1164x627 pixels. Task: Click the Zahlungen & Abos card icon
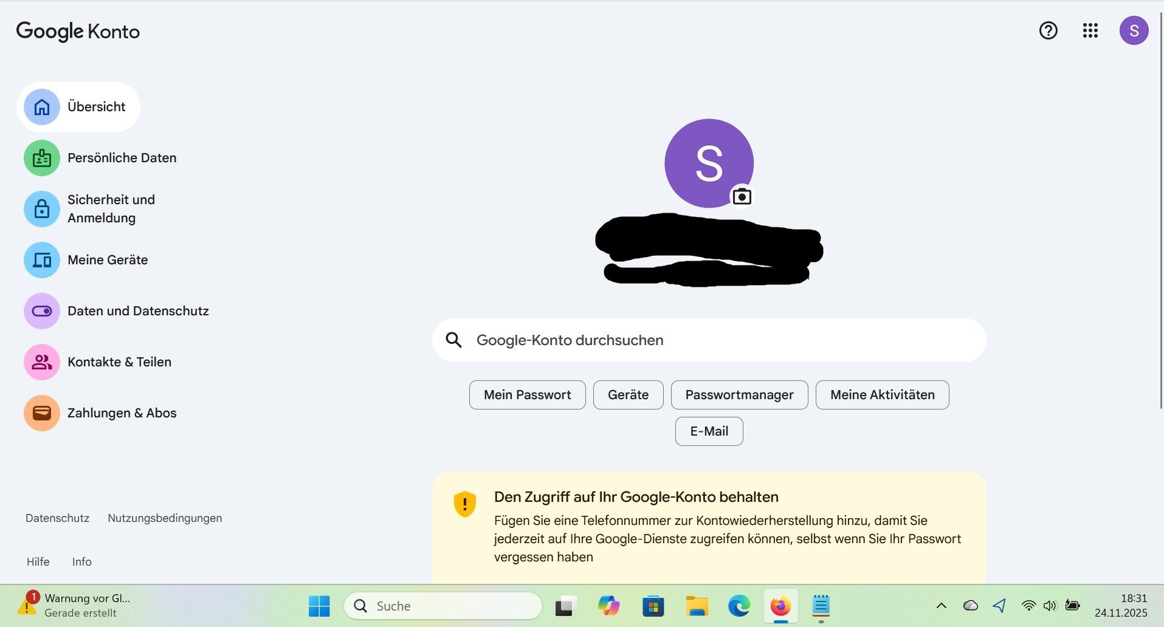[42, 413]
